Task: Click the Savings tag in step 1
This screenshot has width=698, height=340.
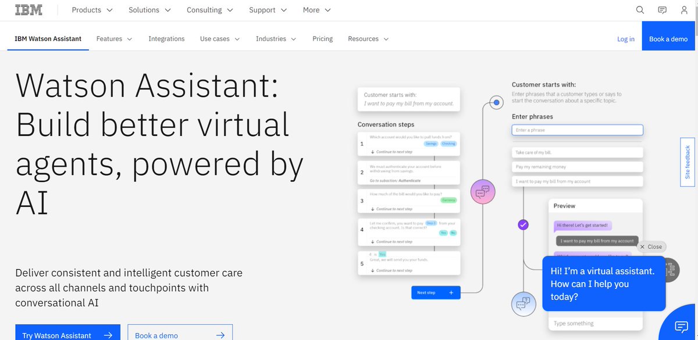Action: coord(431,144)
